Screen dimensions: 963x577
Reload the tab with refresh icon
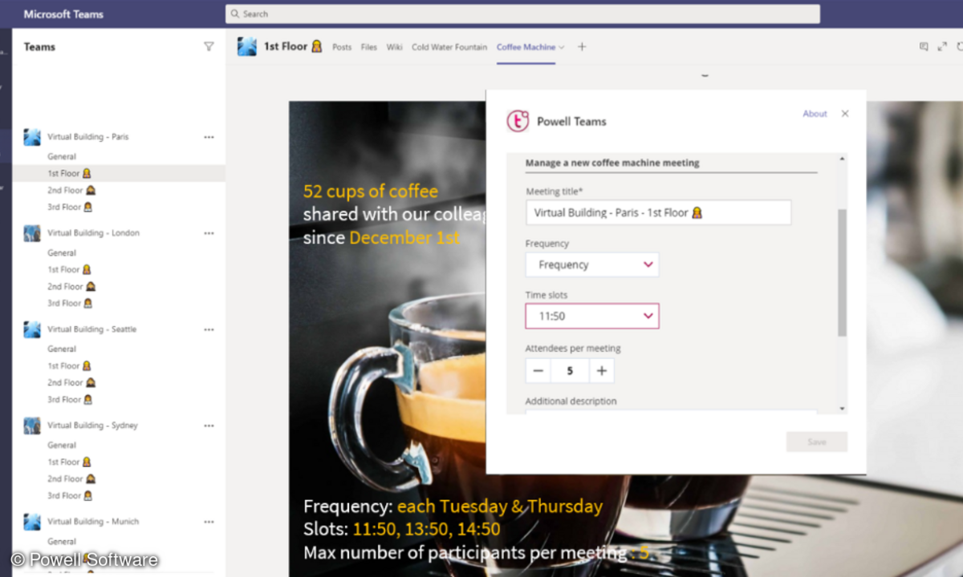pyautogui.click(x=959, y=46)
